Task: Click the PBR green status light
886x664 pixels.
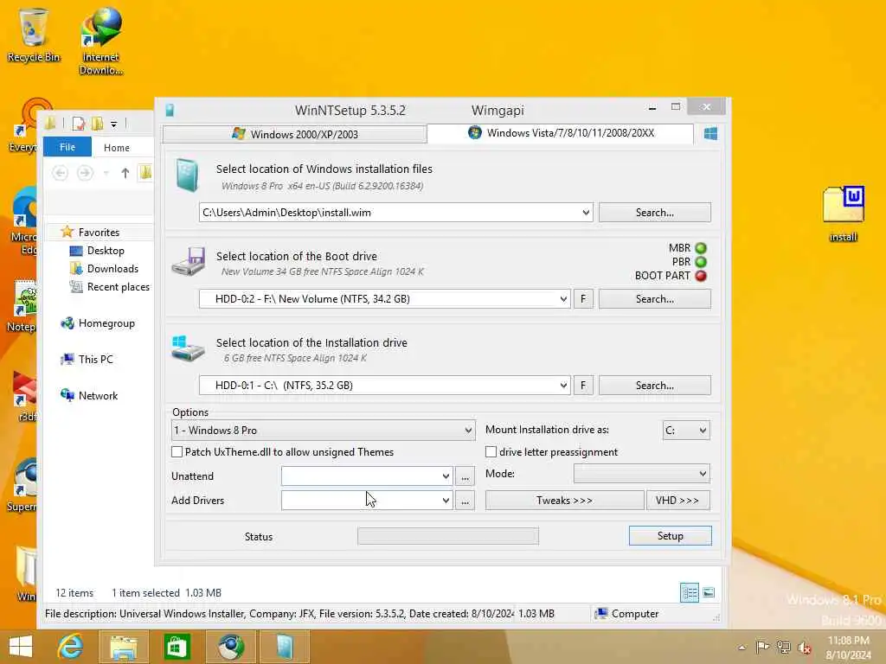Action: click(701, 262)
